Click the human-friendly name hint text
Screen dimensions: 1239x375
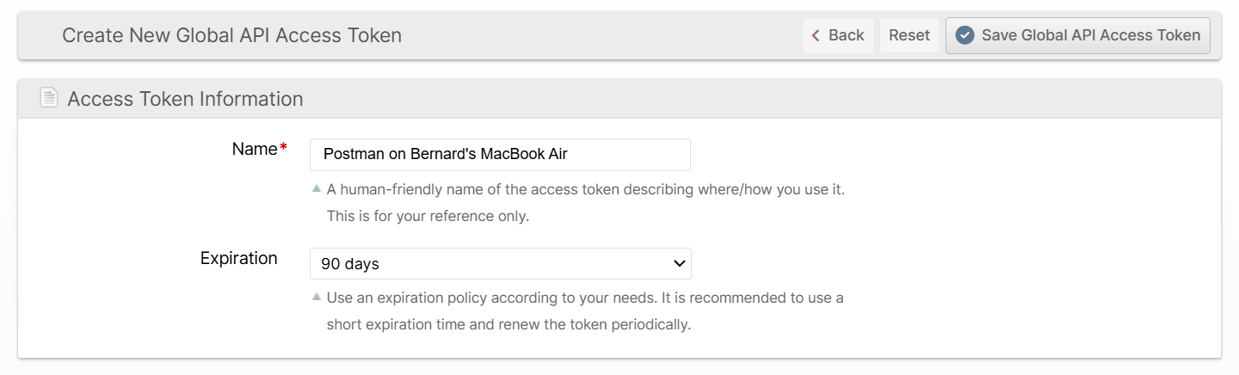pos(585,188)
